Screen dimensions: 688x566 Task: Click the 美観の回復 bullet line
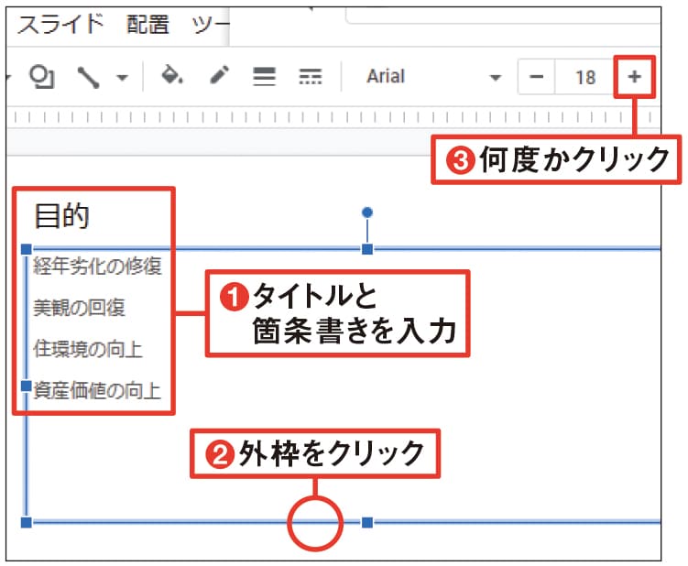pyautogui.click(x=79, y=307)
